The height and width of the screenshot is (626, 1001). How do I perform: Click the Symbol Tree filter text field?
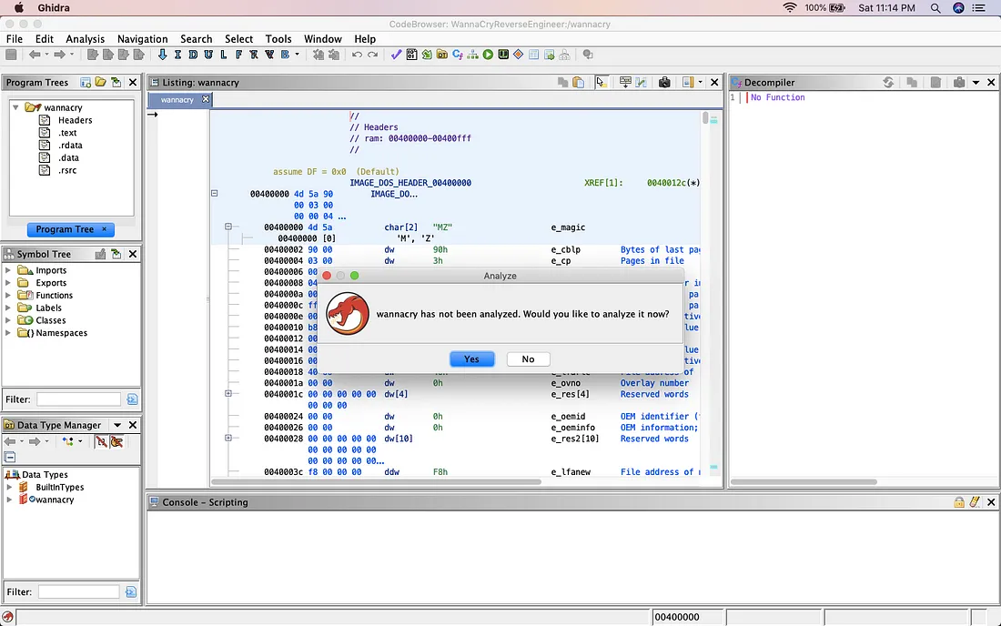point(78,399)
